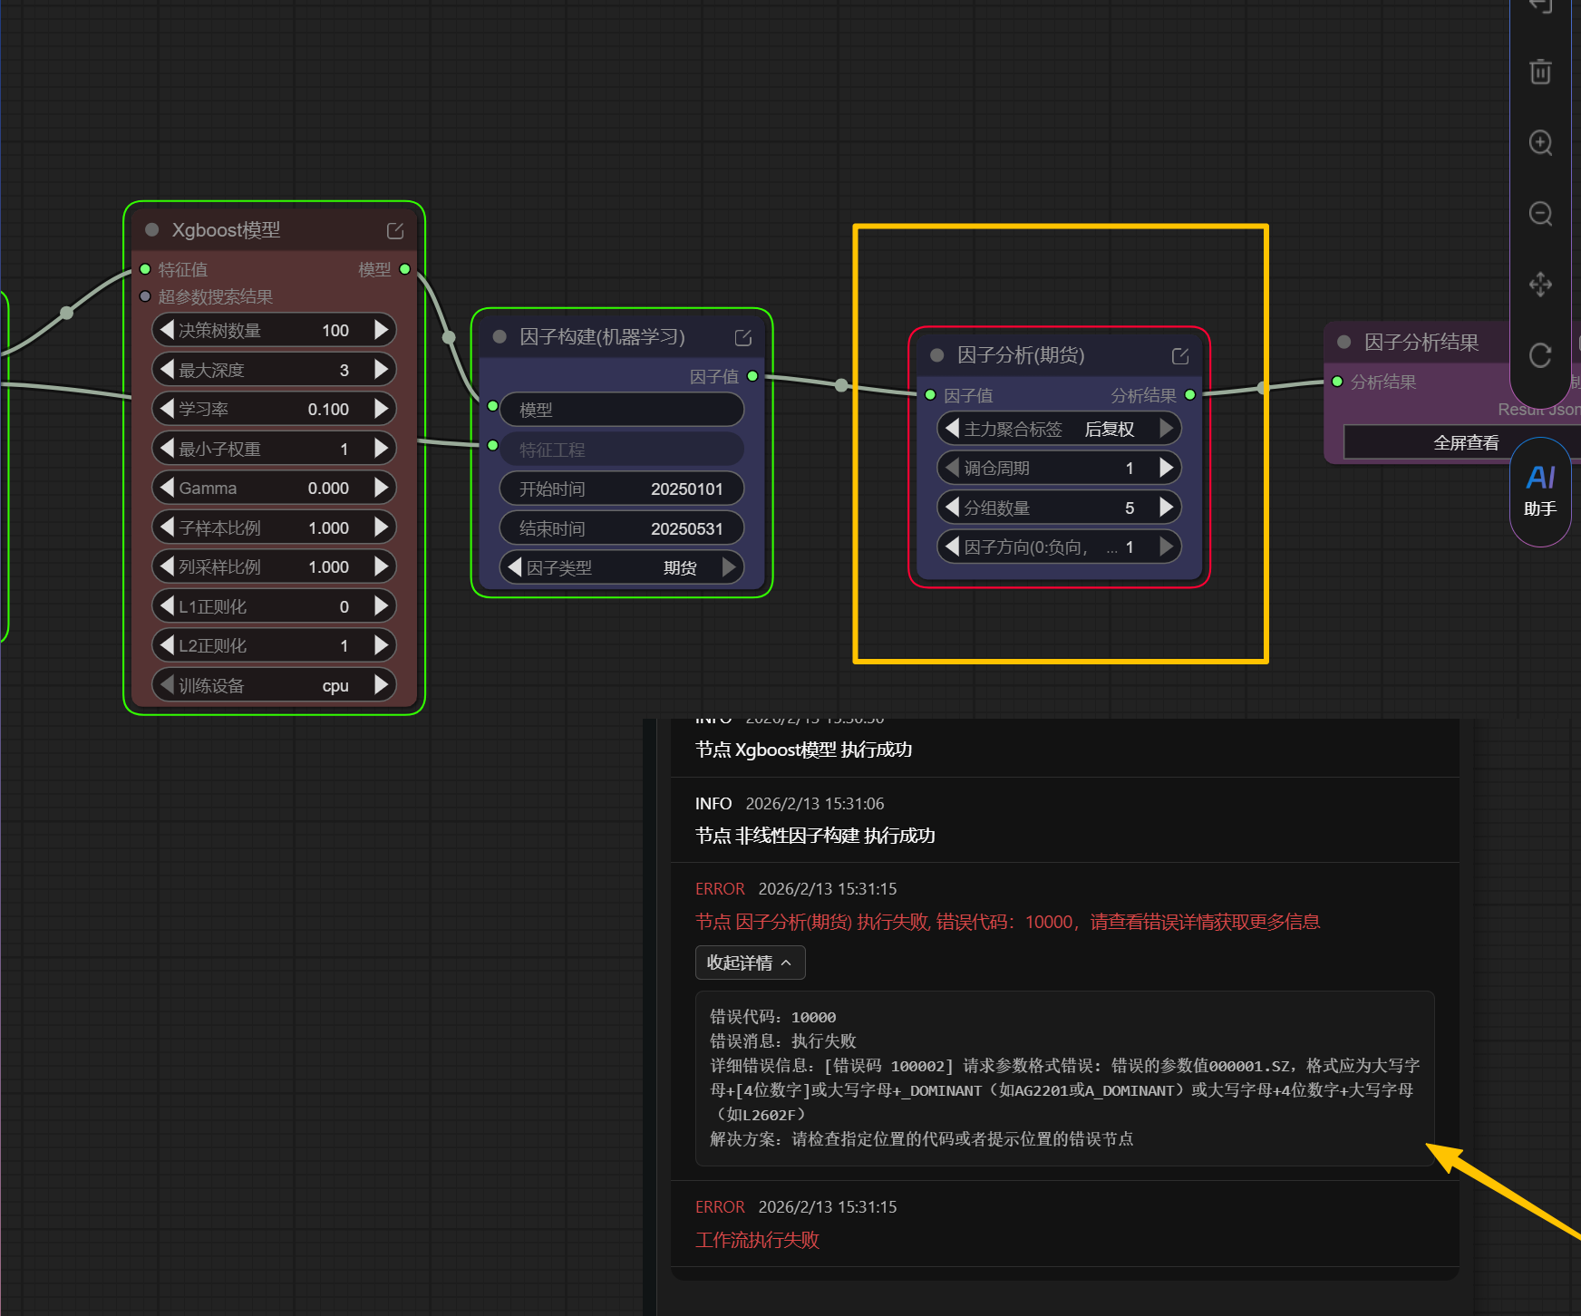Screen dimensions: 1581x1316
Task: Click 分析结果 input port on 因子分析结果
Action: [x=1337, y=382]
